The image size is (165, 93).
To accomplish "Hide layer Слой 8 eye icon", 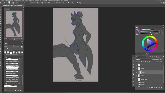I will pyautogui.click(x=137, y=65).
